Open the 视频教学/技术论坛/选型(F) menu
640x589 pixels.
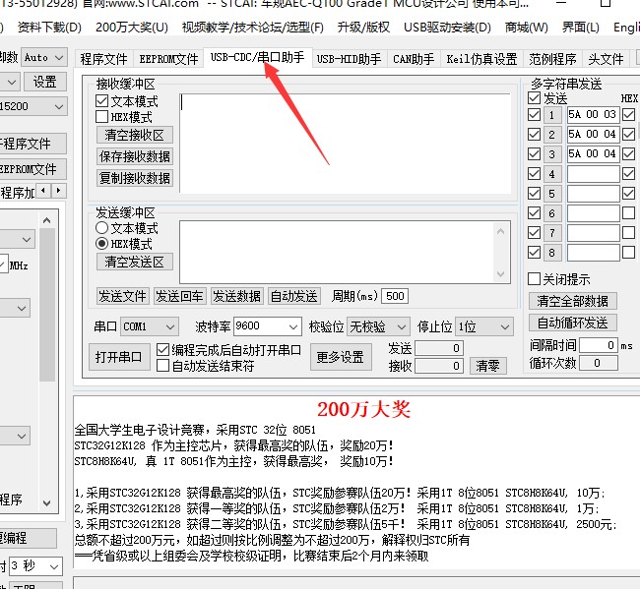click(253, 28)
